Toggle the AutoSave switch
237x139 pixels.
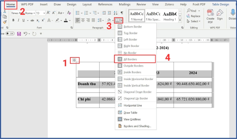[x=10, y=33]
